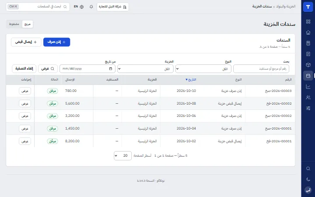Click إلغاء التصفية clear filter button
This screenshot has height=197, width=315.
click(x=24, y=69)
